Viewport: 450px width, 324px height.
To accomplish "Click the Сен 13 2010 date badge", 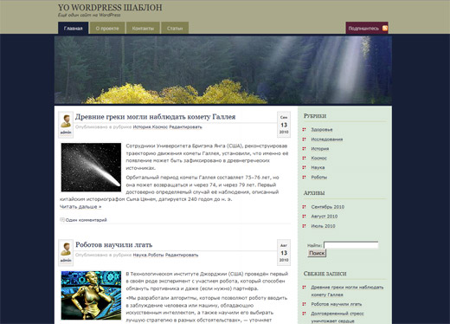I will [284, 125].
